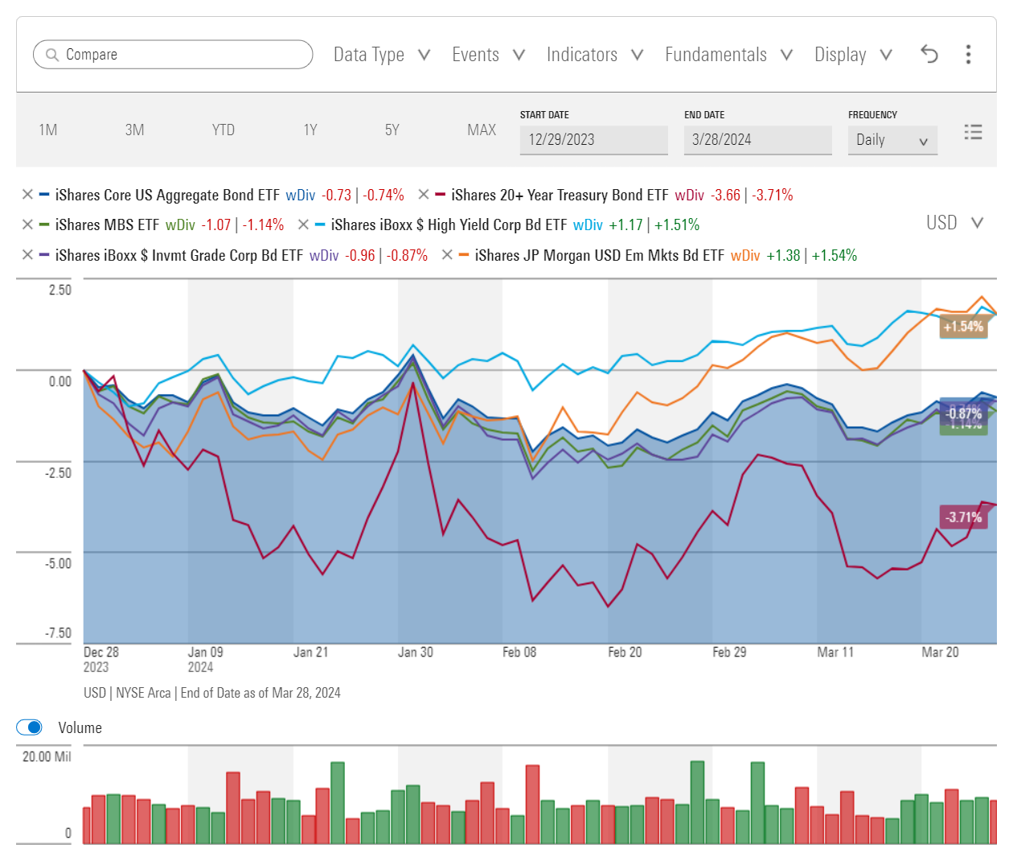Viewport: 1013px width, 861px height.
Task: Click iShares Core US Aggregate Bond ETF name
Action: (x=167, y=195)
